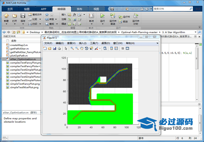Toggle the Figure pan hand tool

click(x=82, y=48)
